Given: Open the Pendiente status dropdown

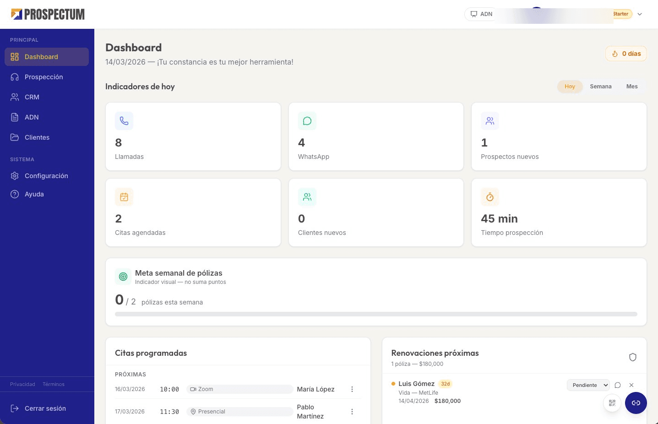Looking at the screenshot, I should click(x=588, y=385).
